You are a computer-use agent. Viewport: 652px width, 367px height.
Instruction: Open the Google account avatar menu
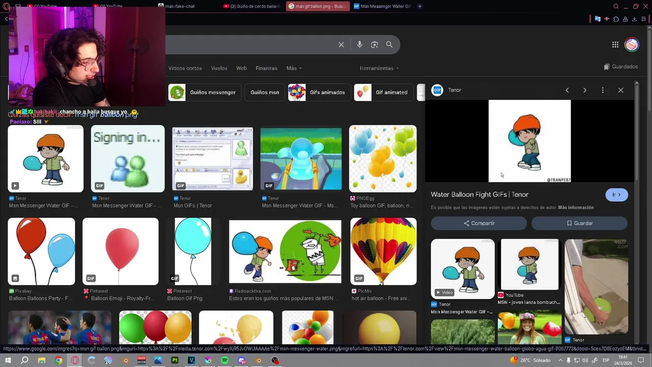[632, 45]
